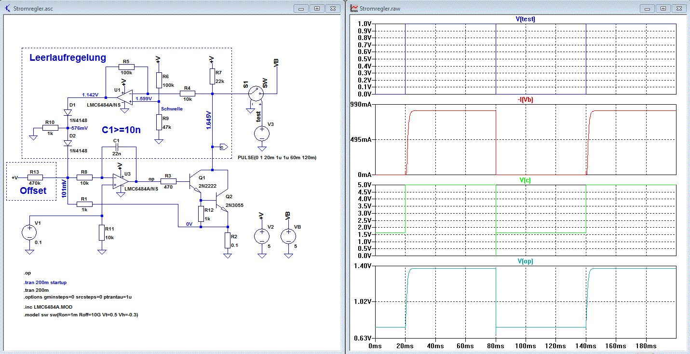Click the '.tran 200m startup' directive

46,283
